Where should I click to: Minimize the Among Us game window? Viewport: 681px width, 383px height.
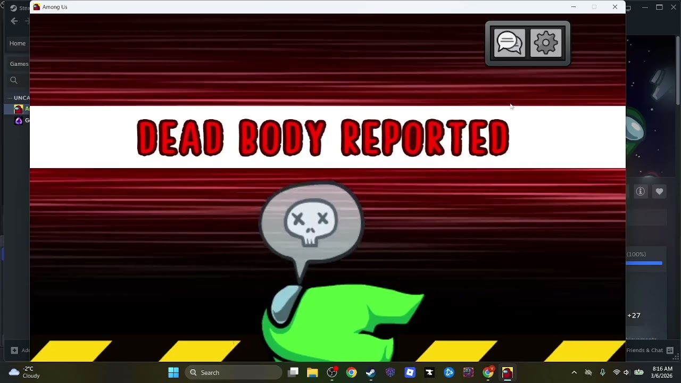pyautogui.click(x=574, y=7)
